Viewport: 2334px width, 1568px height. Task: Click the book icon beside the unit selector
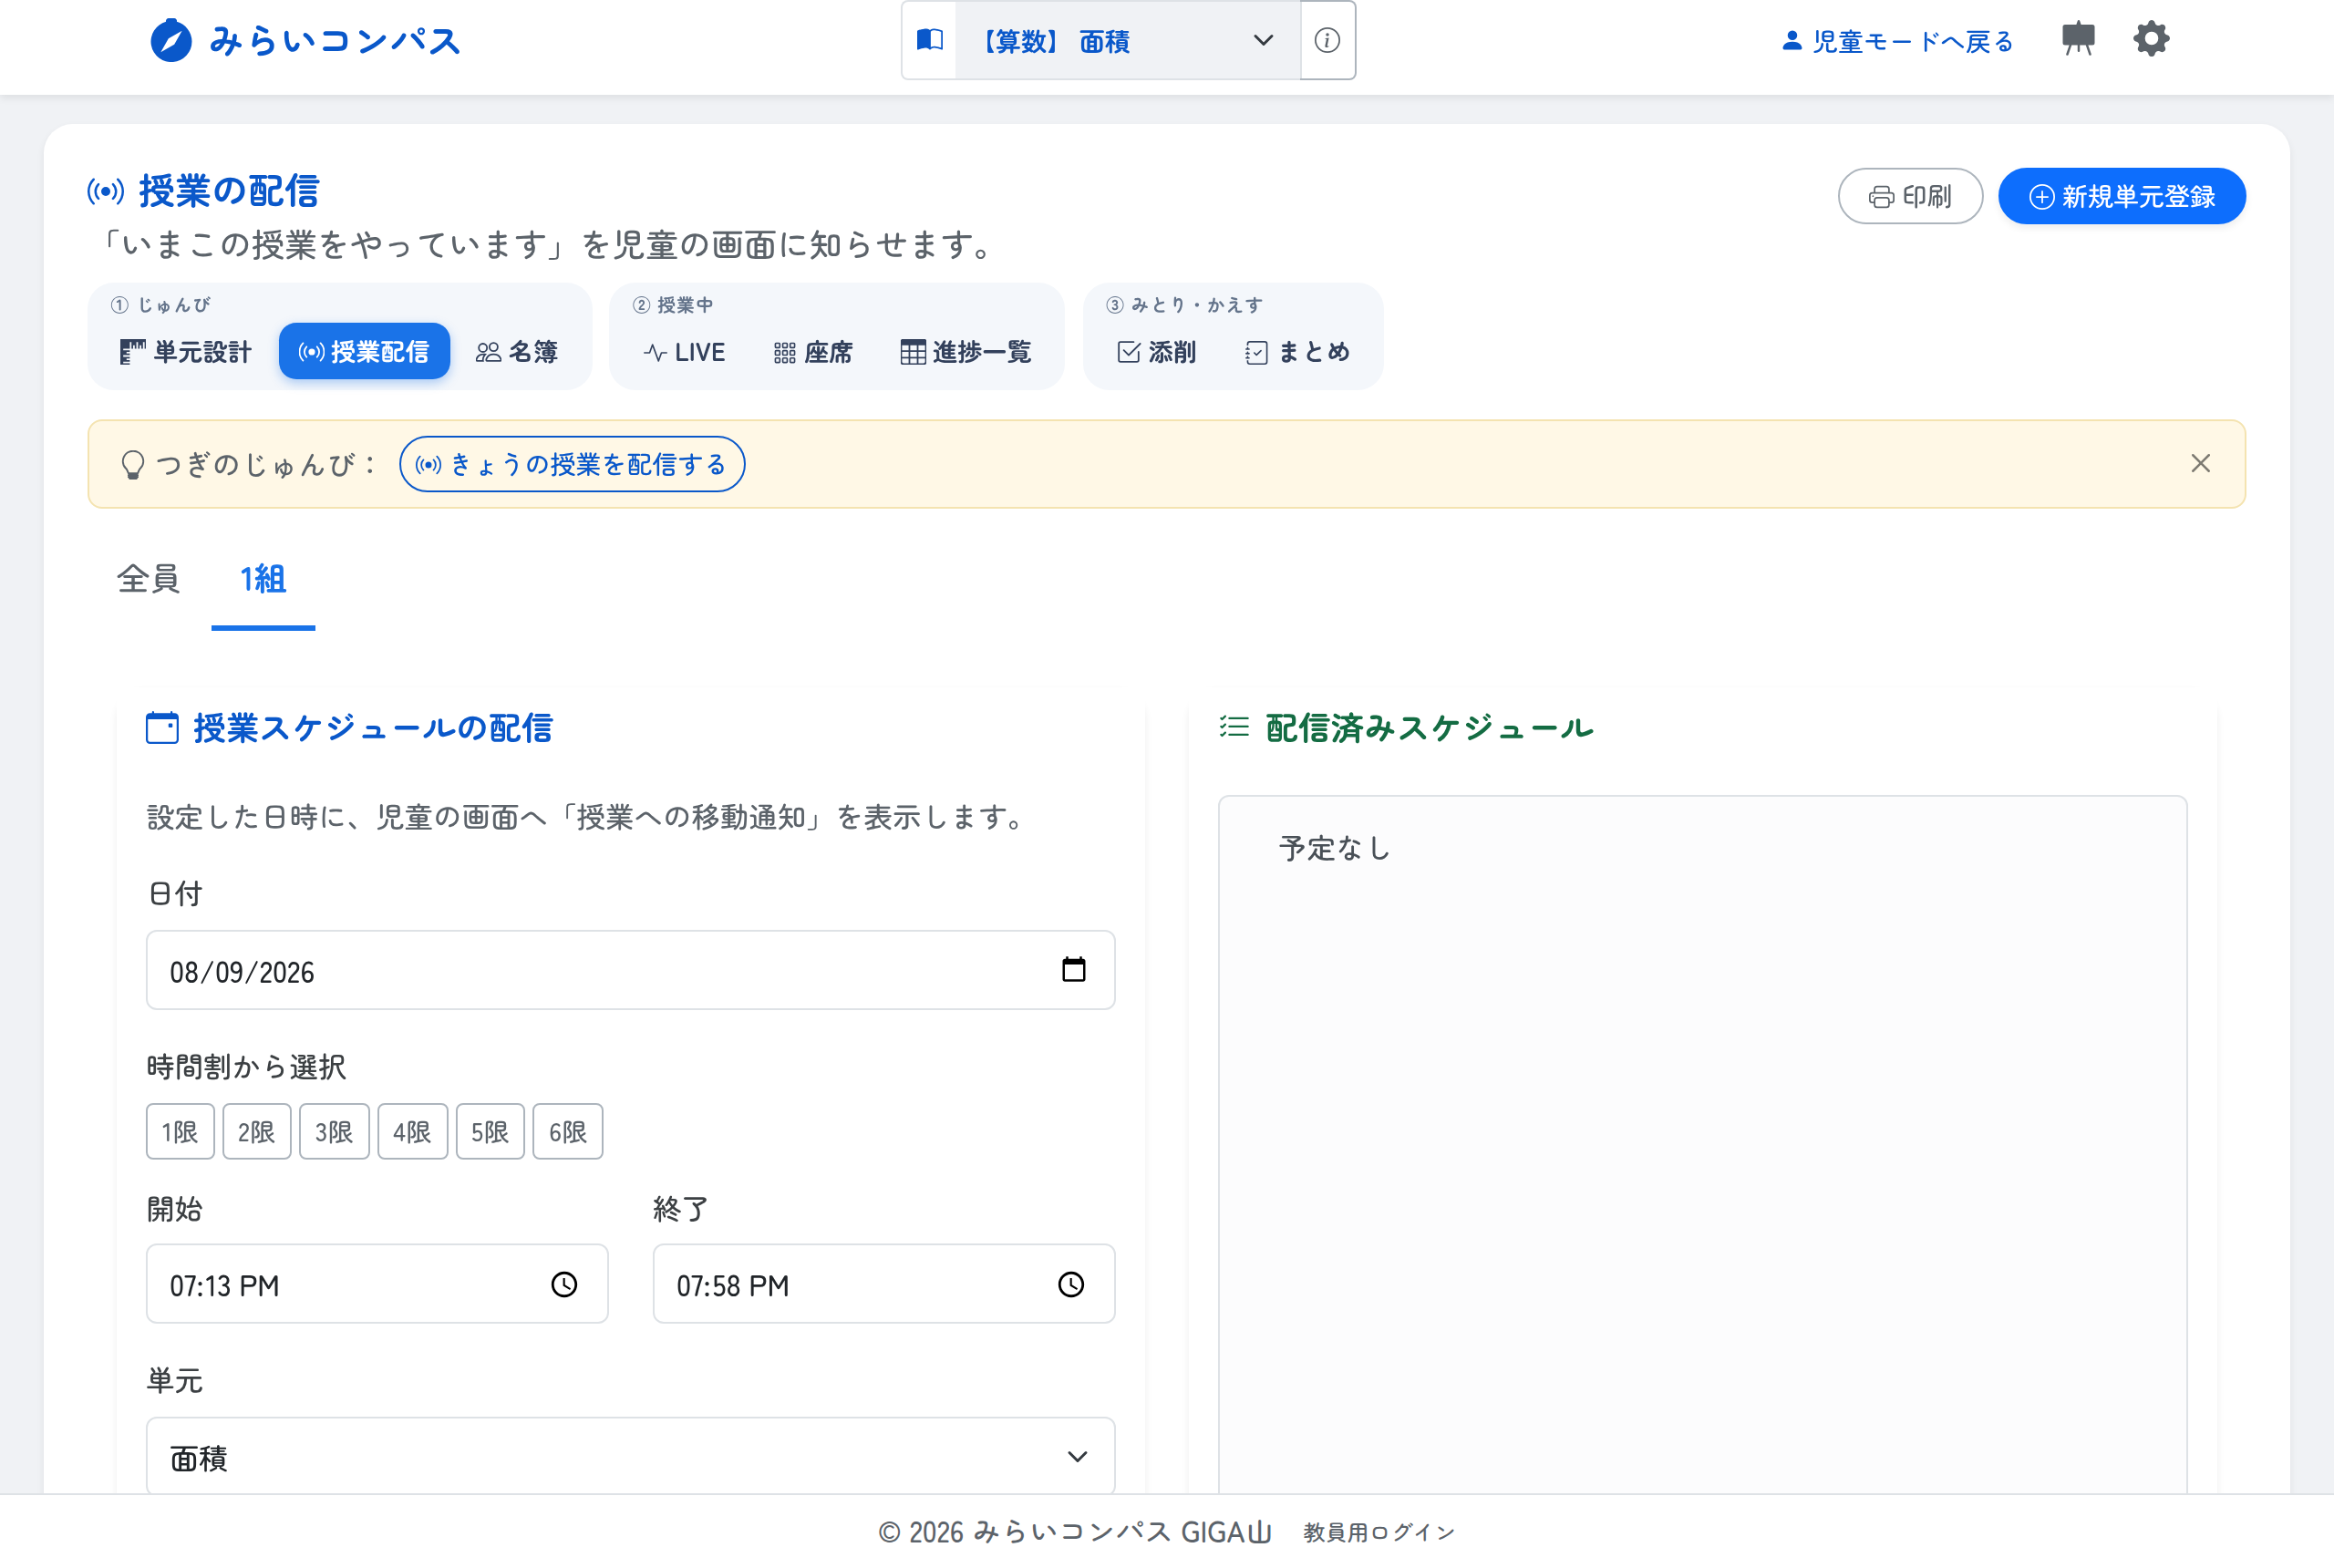(x=930, y=40)
